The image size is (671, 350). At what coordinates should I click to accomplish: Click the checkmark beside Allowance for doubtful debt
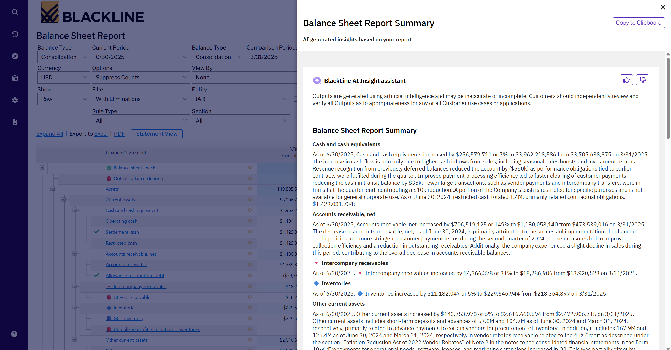(97, 275)
